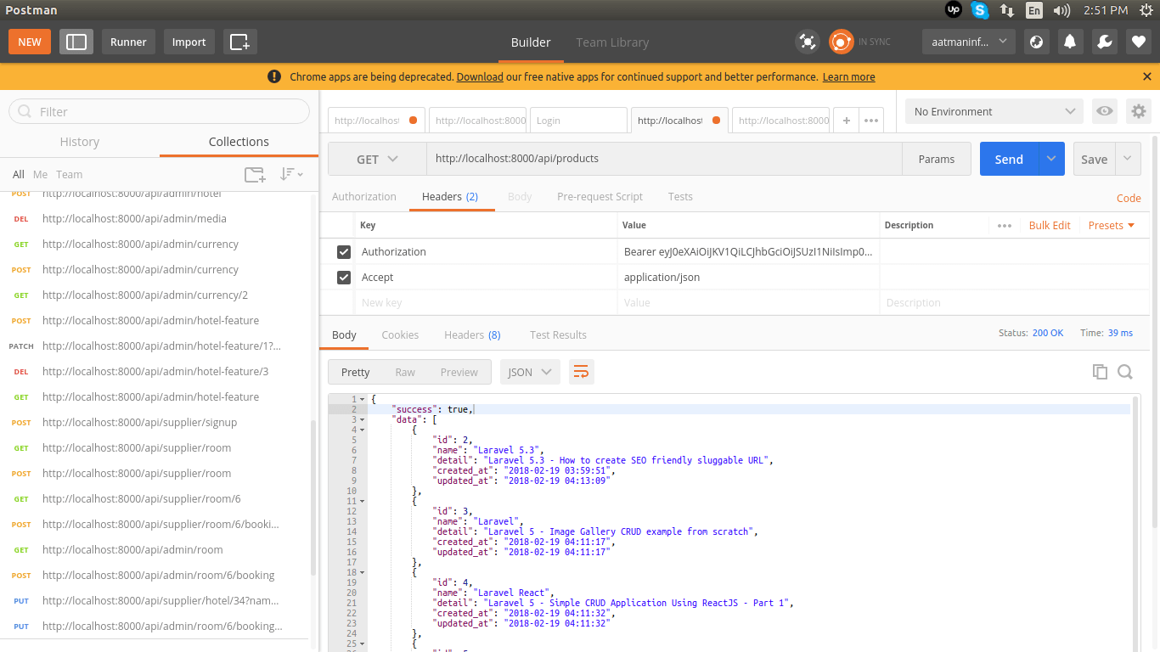Viewport: 1160px width, 652px height.
Task: Switch to the History tab
Action: click(x=80, y=142)
